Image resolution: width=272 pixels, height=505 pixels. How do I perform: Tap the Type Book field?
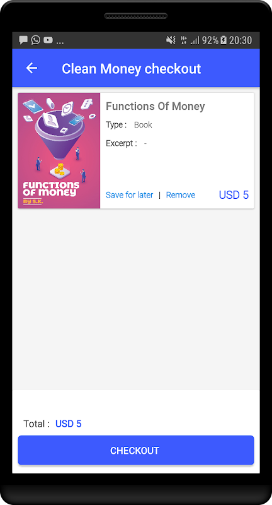click(x=129, y=124)
